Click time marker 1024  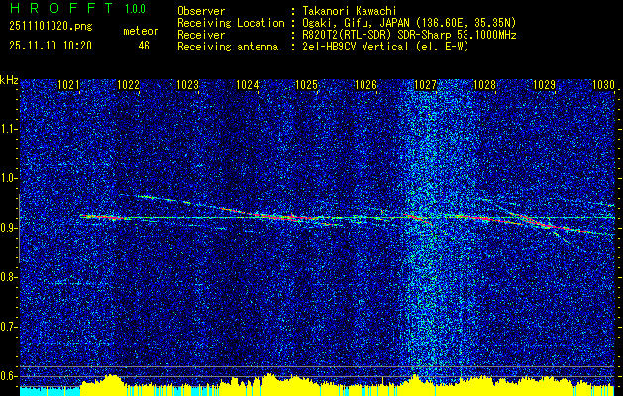[248, 84]
